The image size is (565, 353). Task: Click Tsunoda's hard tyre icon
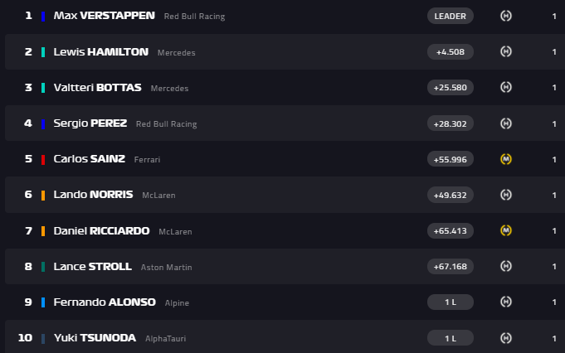(505, 338)
